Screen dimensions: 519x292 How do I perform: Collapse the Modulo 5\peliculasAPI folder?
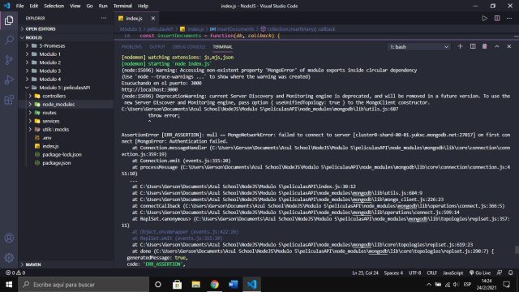pos(66,88)
